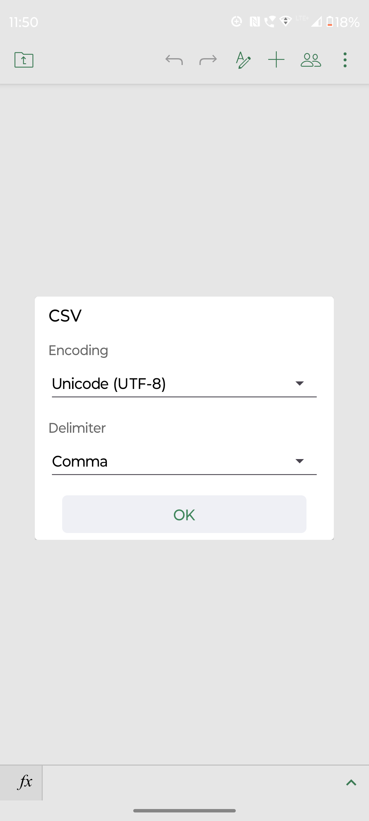
Task: Open the Encoding dropdown arrow
Action: [300, 383]
